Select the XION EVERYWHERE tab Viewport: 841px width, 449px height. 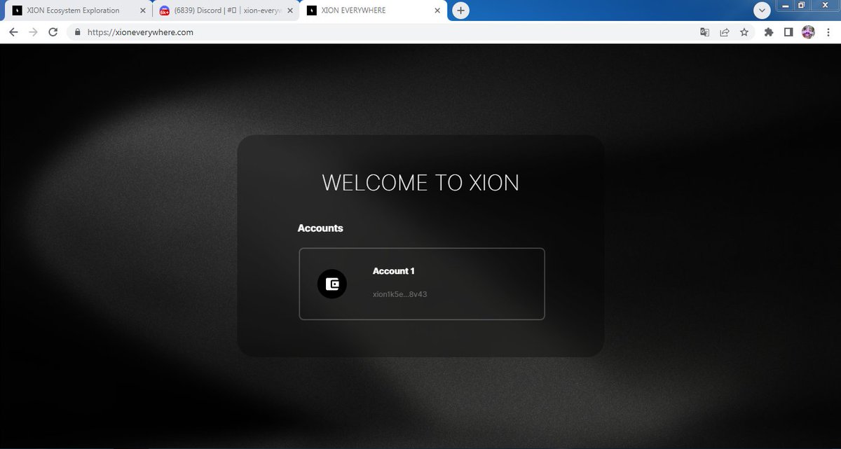pos(374,11)
